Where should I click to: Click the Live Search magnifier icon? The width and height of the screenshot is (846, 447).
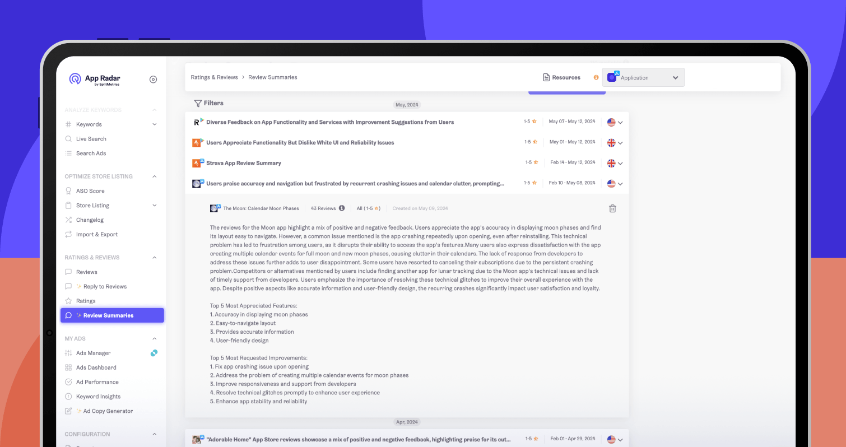click(x=68, y=139)
